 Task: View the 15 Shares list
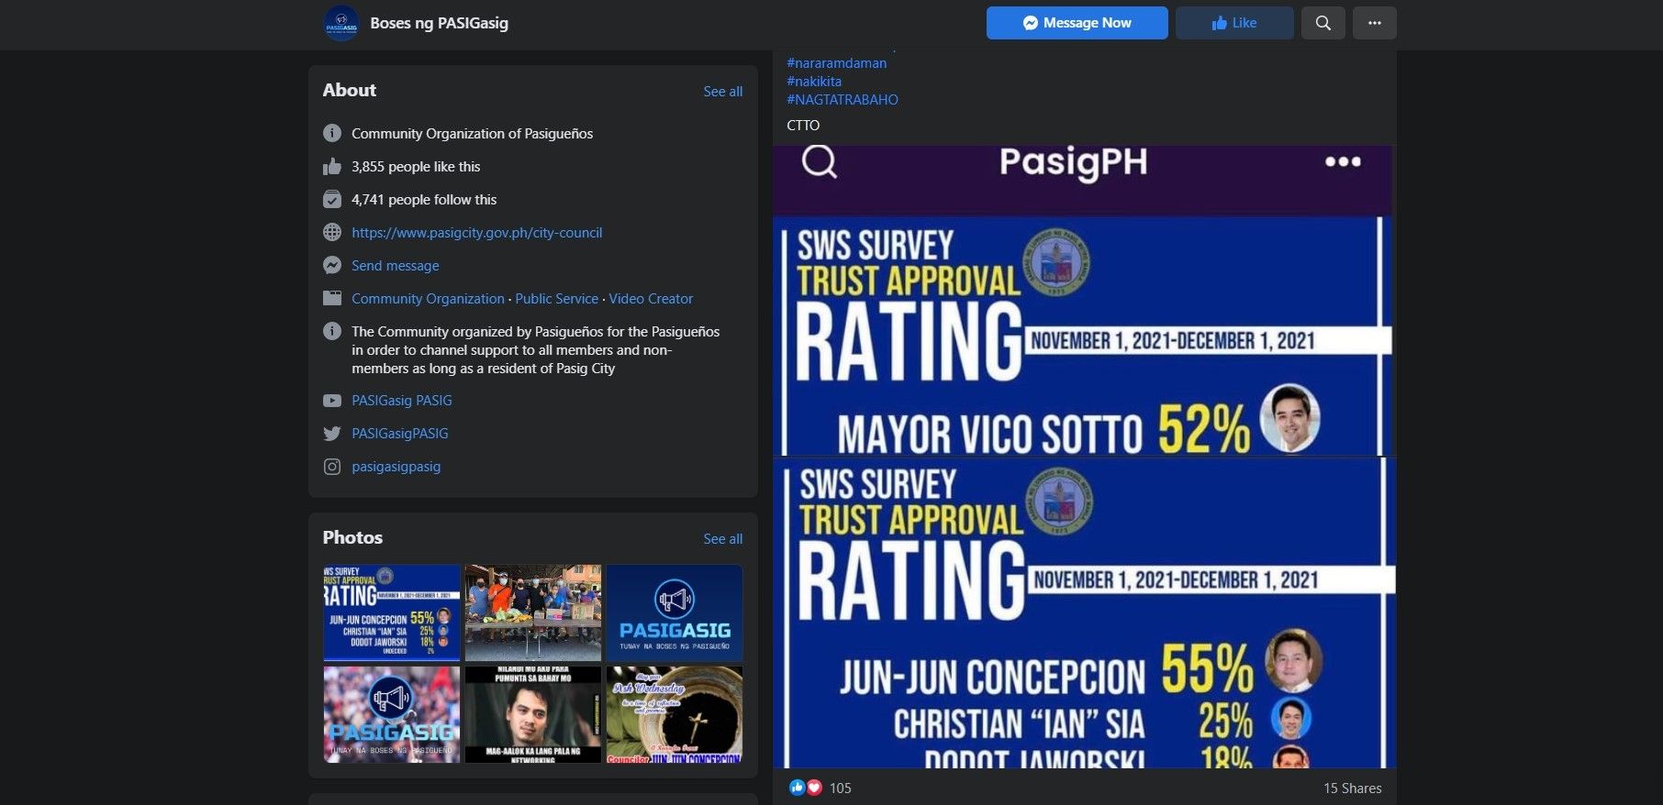point(1352,788)
